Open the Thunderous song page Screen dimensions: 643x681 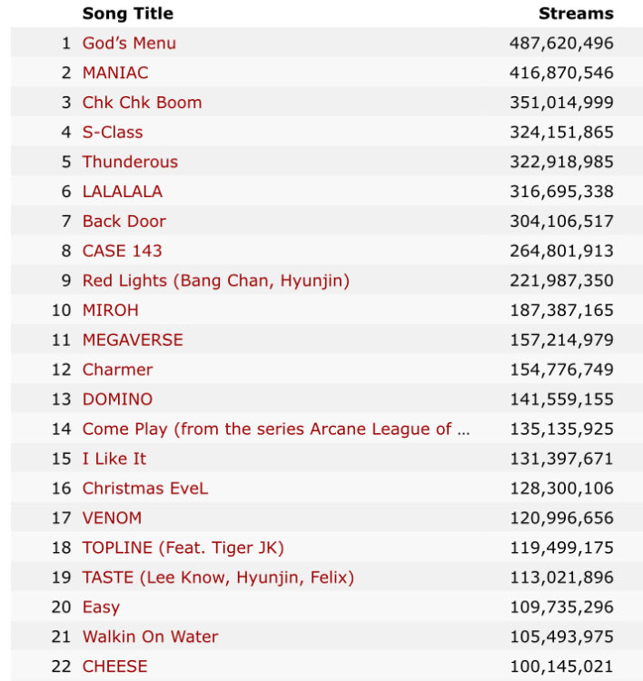[130, 162]
